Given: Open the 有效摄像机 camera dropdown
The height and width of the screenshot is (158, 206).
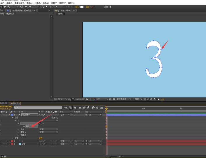Looking at the screenshot, I should tap(124, 99).
